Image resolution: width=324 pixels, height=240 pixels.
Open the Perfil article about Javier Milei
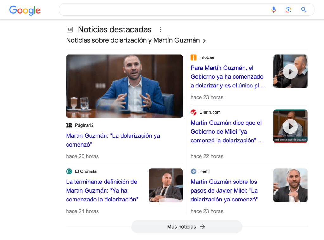[224, 190]
